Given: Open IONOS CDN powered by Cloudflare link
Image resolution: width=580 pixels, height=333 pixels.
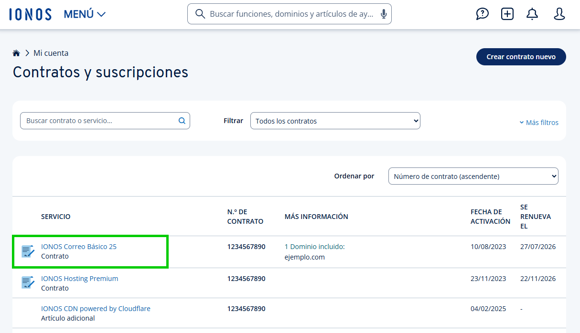Looking at the screenshot, I should click(96, 309).
